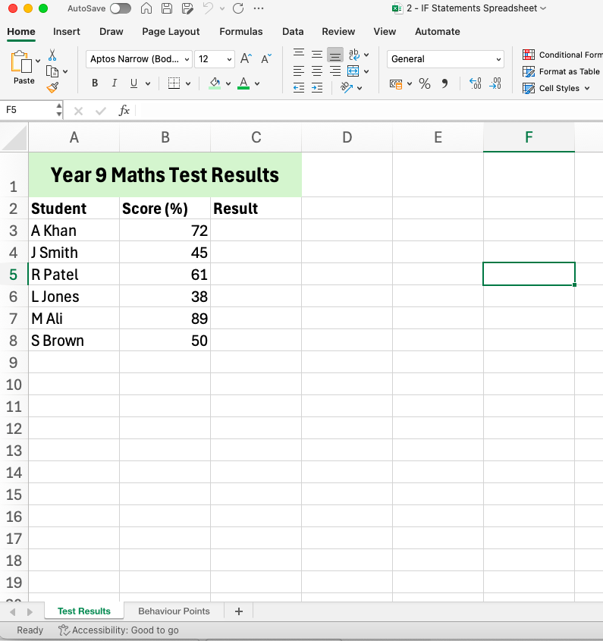This screenshot has height=641, width=603.
Task: Apply Percent Style format
Action: pyautogui.click(x=425, y=83)
